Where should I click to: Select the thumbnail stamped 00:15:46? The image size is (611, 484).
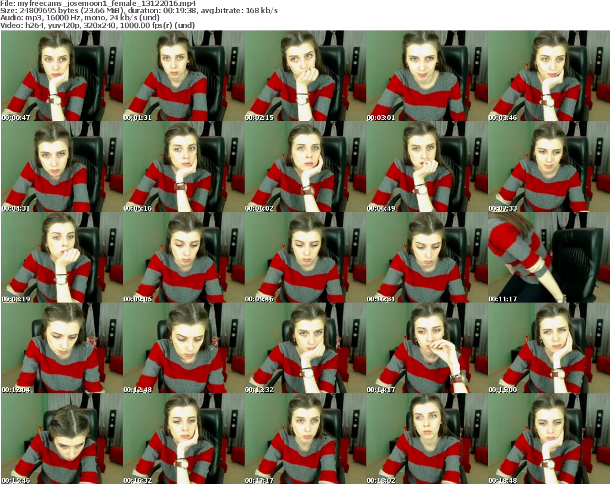click(62, 439)
